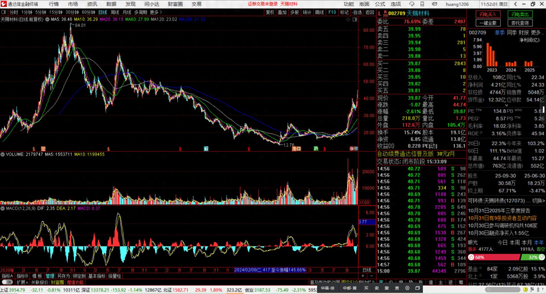546x294 pixels.
Task: Click the thumbs-up bullish vote icon
Action: pos(471,257)
